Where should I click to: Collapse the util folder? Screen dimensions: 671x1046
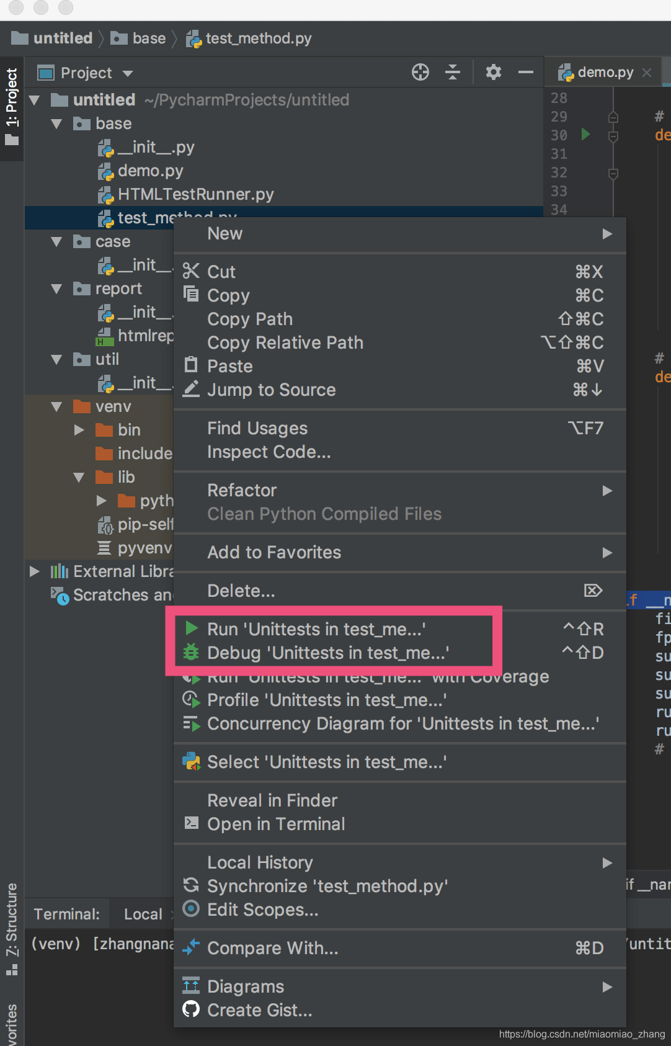56,359
